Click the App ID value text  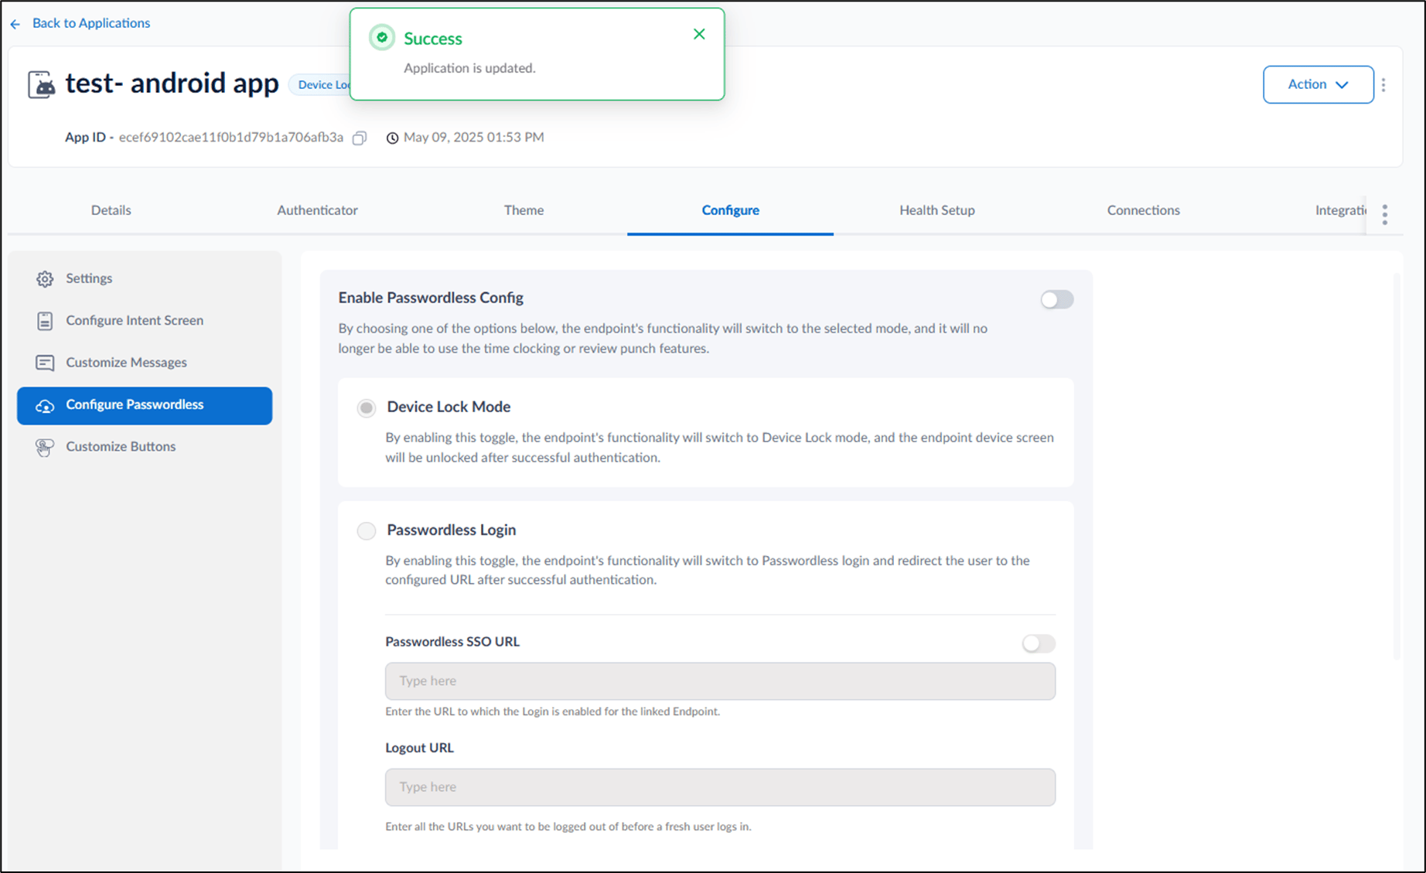pos(230,138)
